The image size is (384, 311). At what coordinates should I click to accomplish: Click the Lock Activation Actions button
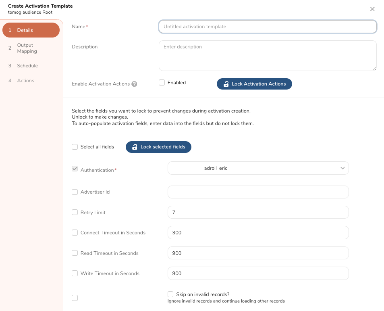point(254,84)
